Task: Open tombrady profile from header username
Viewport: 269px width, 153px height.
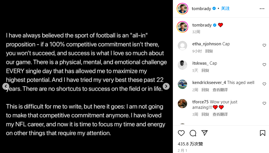Action: [x=201, y=9]
